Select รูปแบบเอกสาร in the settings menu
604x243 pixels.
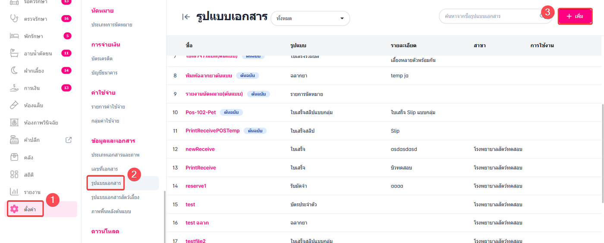click(106, 183)
